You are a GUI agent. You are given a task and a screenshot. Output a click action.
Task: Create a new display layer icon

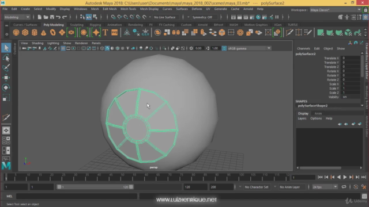353,124
